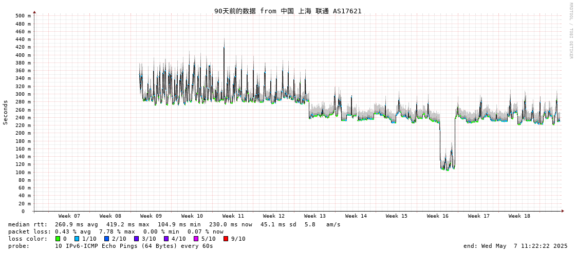This screenshot has height=253, width=576.
Task: Click the Week 12 axis label
Action: [274, 216]
